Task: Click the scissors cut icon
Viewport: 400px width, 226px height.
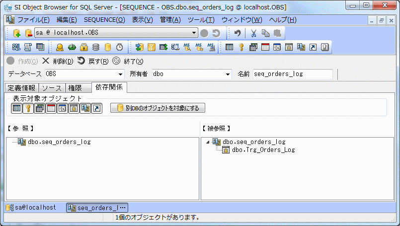Action: pos(253,33)
